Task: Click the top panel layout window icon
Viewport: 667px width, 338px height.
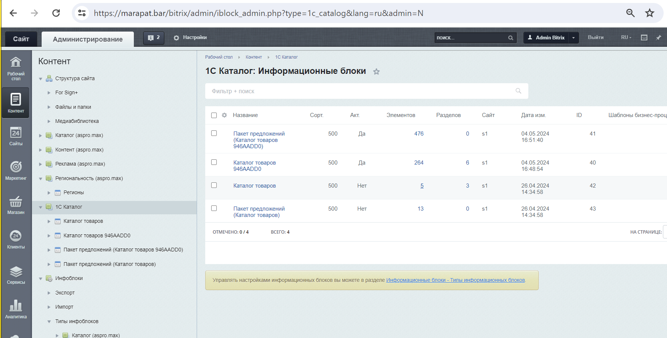Action: (x=644, y=38)
